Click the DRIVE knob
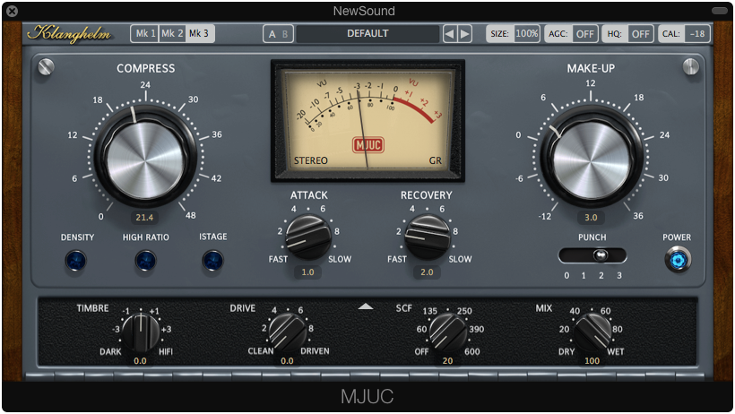735x414 pixels. [288, 332]
